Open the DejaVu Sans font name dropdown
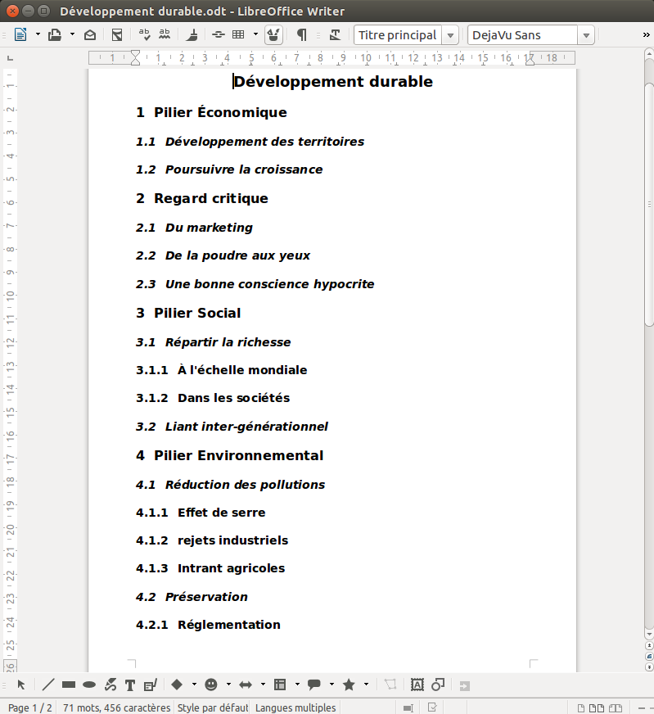This screenshot has width=654, height=714. coord(585,35)
